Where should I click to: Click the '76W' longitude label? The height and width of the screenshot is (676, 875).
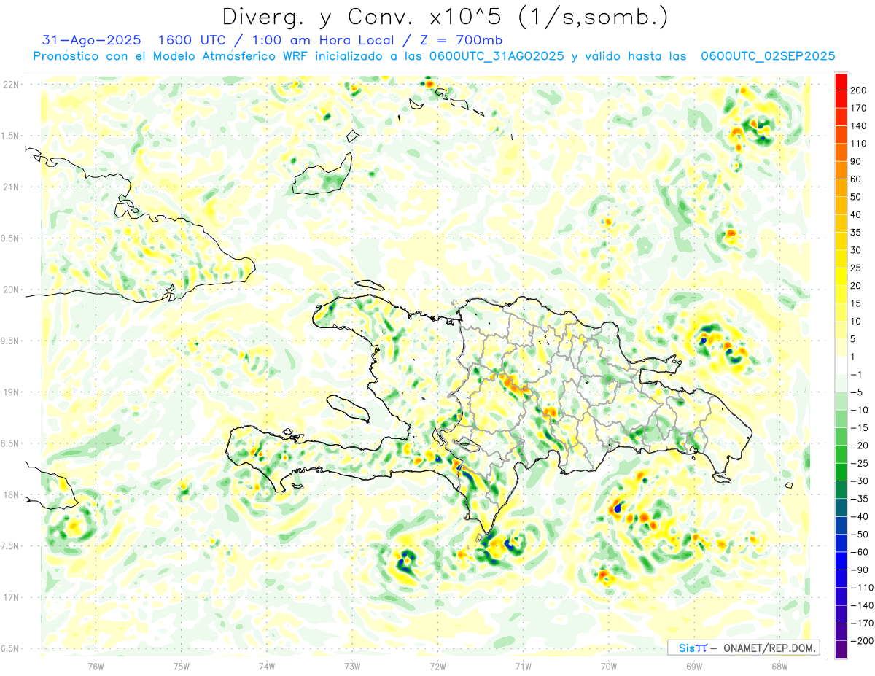point(96,667)
